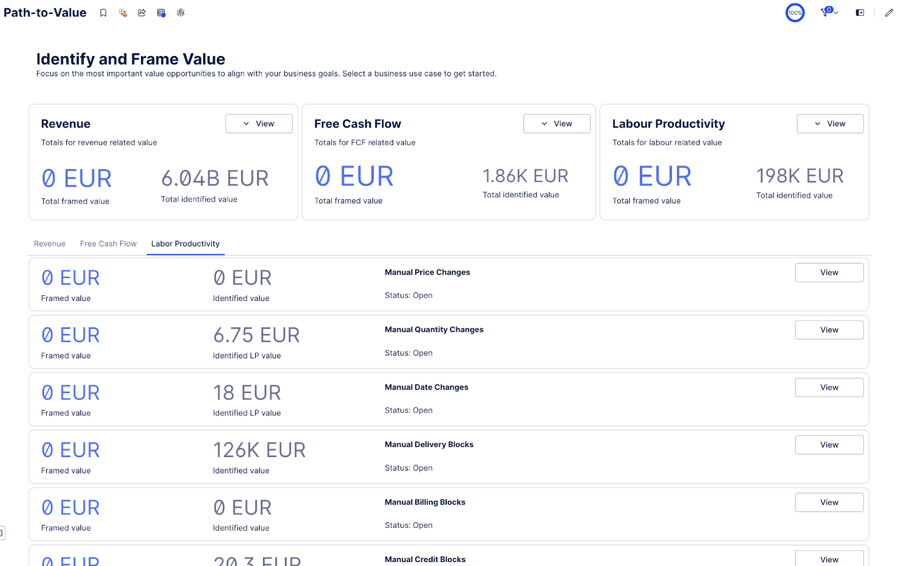View the Manual Price Changes use case
899x566 pixels.
click(x=829, y=272)
